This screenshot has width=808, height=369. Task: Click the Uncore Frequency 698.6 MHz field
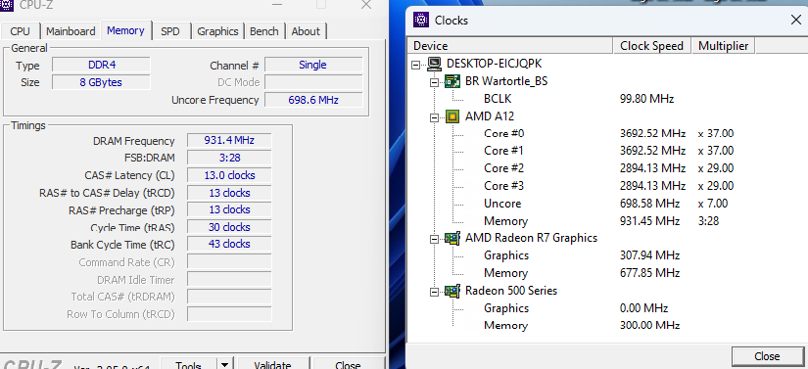313,100
